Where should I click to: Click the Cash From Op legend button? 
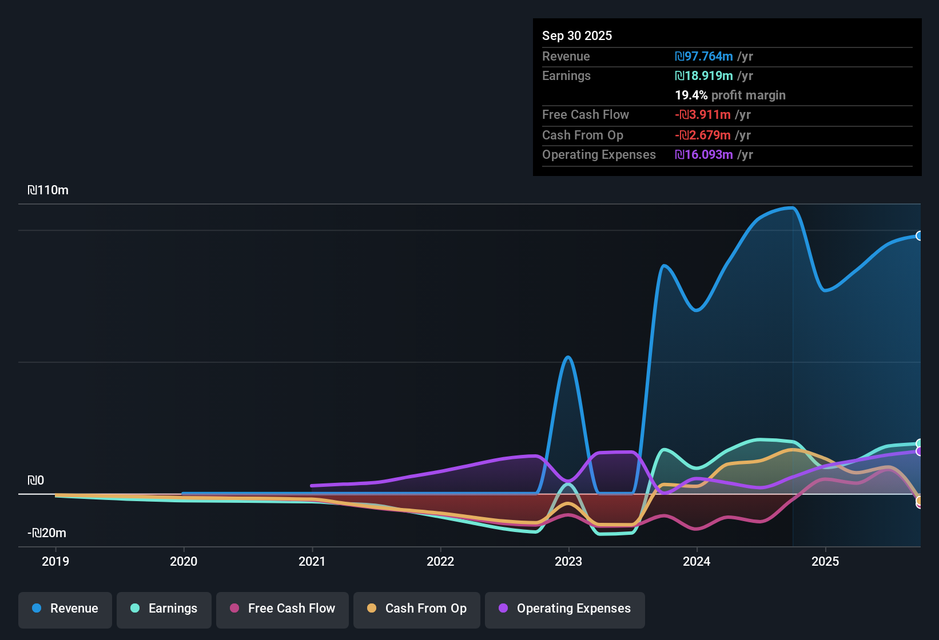coord(416,609)
